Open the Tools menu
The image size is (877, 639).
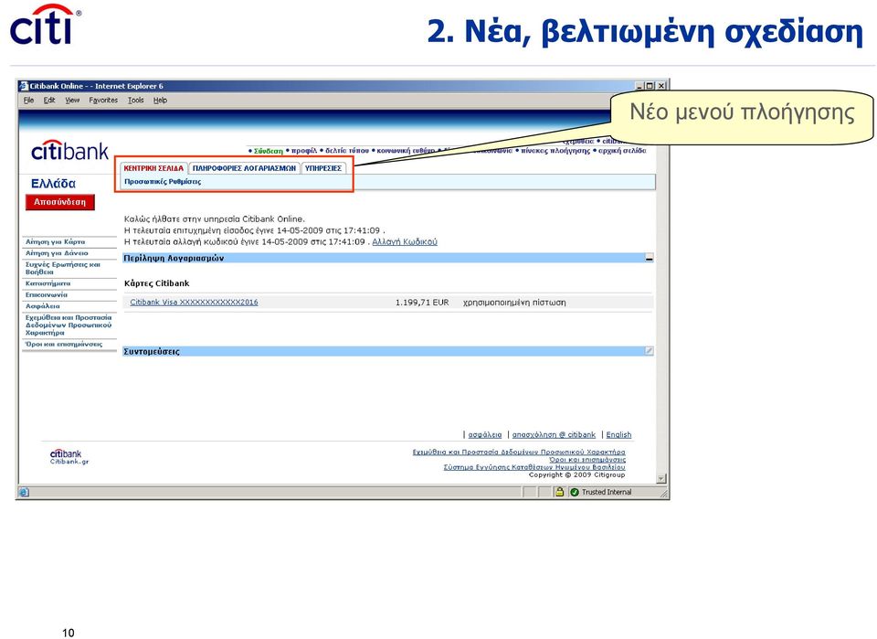point(136,101)
